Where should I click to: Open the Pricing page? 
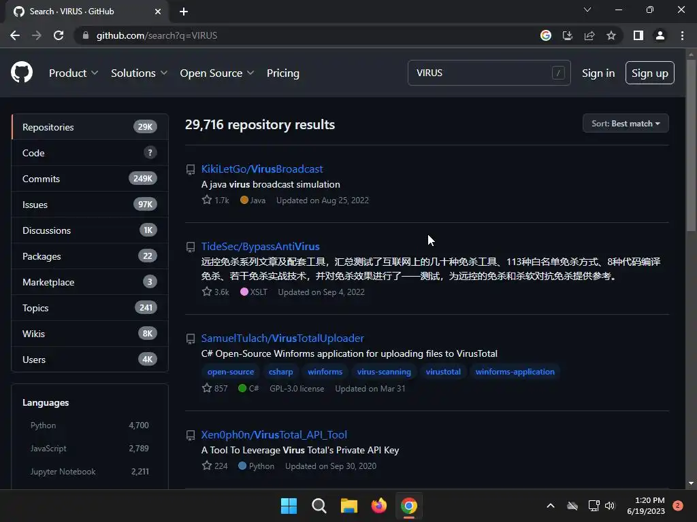(282, 73)
